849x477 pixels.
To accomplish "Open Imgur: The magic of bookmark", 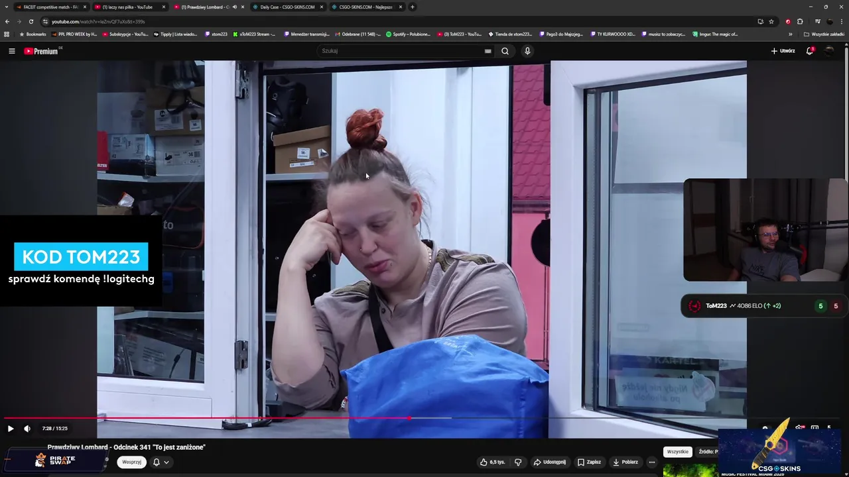I will 715,34.
